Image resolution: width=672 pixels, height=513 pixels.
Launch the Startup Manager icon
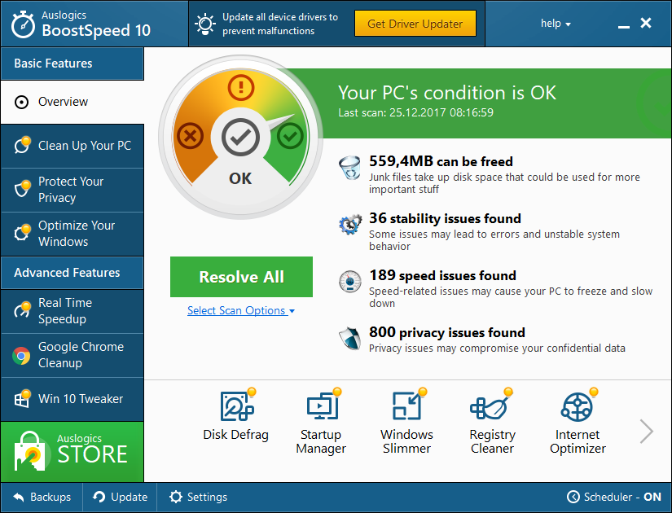point(323,406)
